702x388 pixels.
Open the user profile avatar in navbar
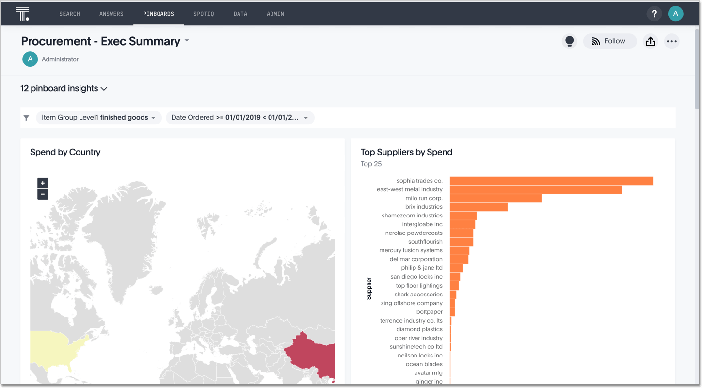coord(675,14)
